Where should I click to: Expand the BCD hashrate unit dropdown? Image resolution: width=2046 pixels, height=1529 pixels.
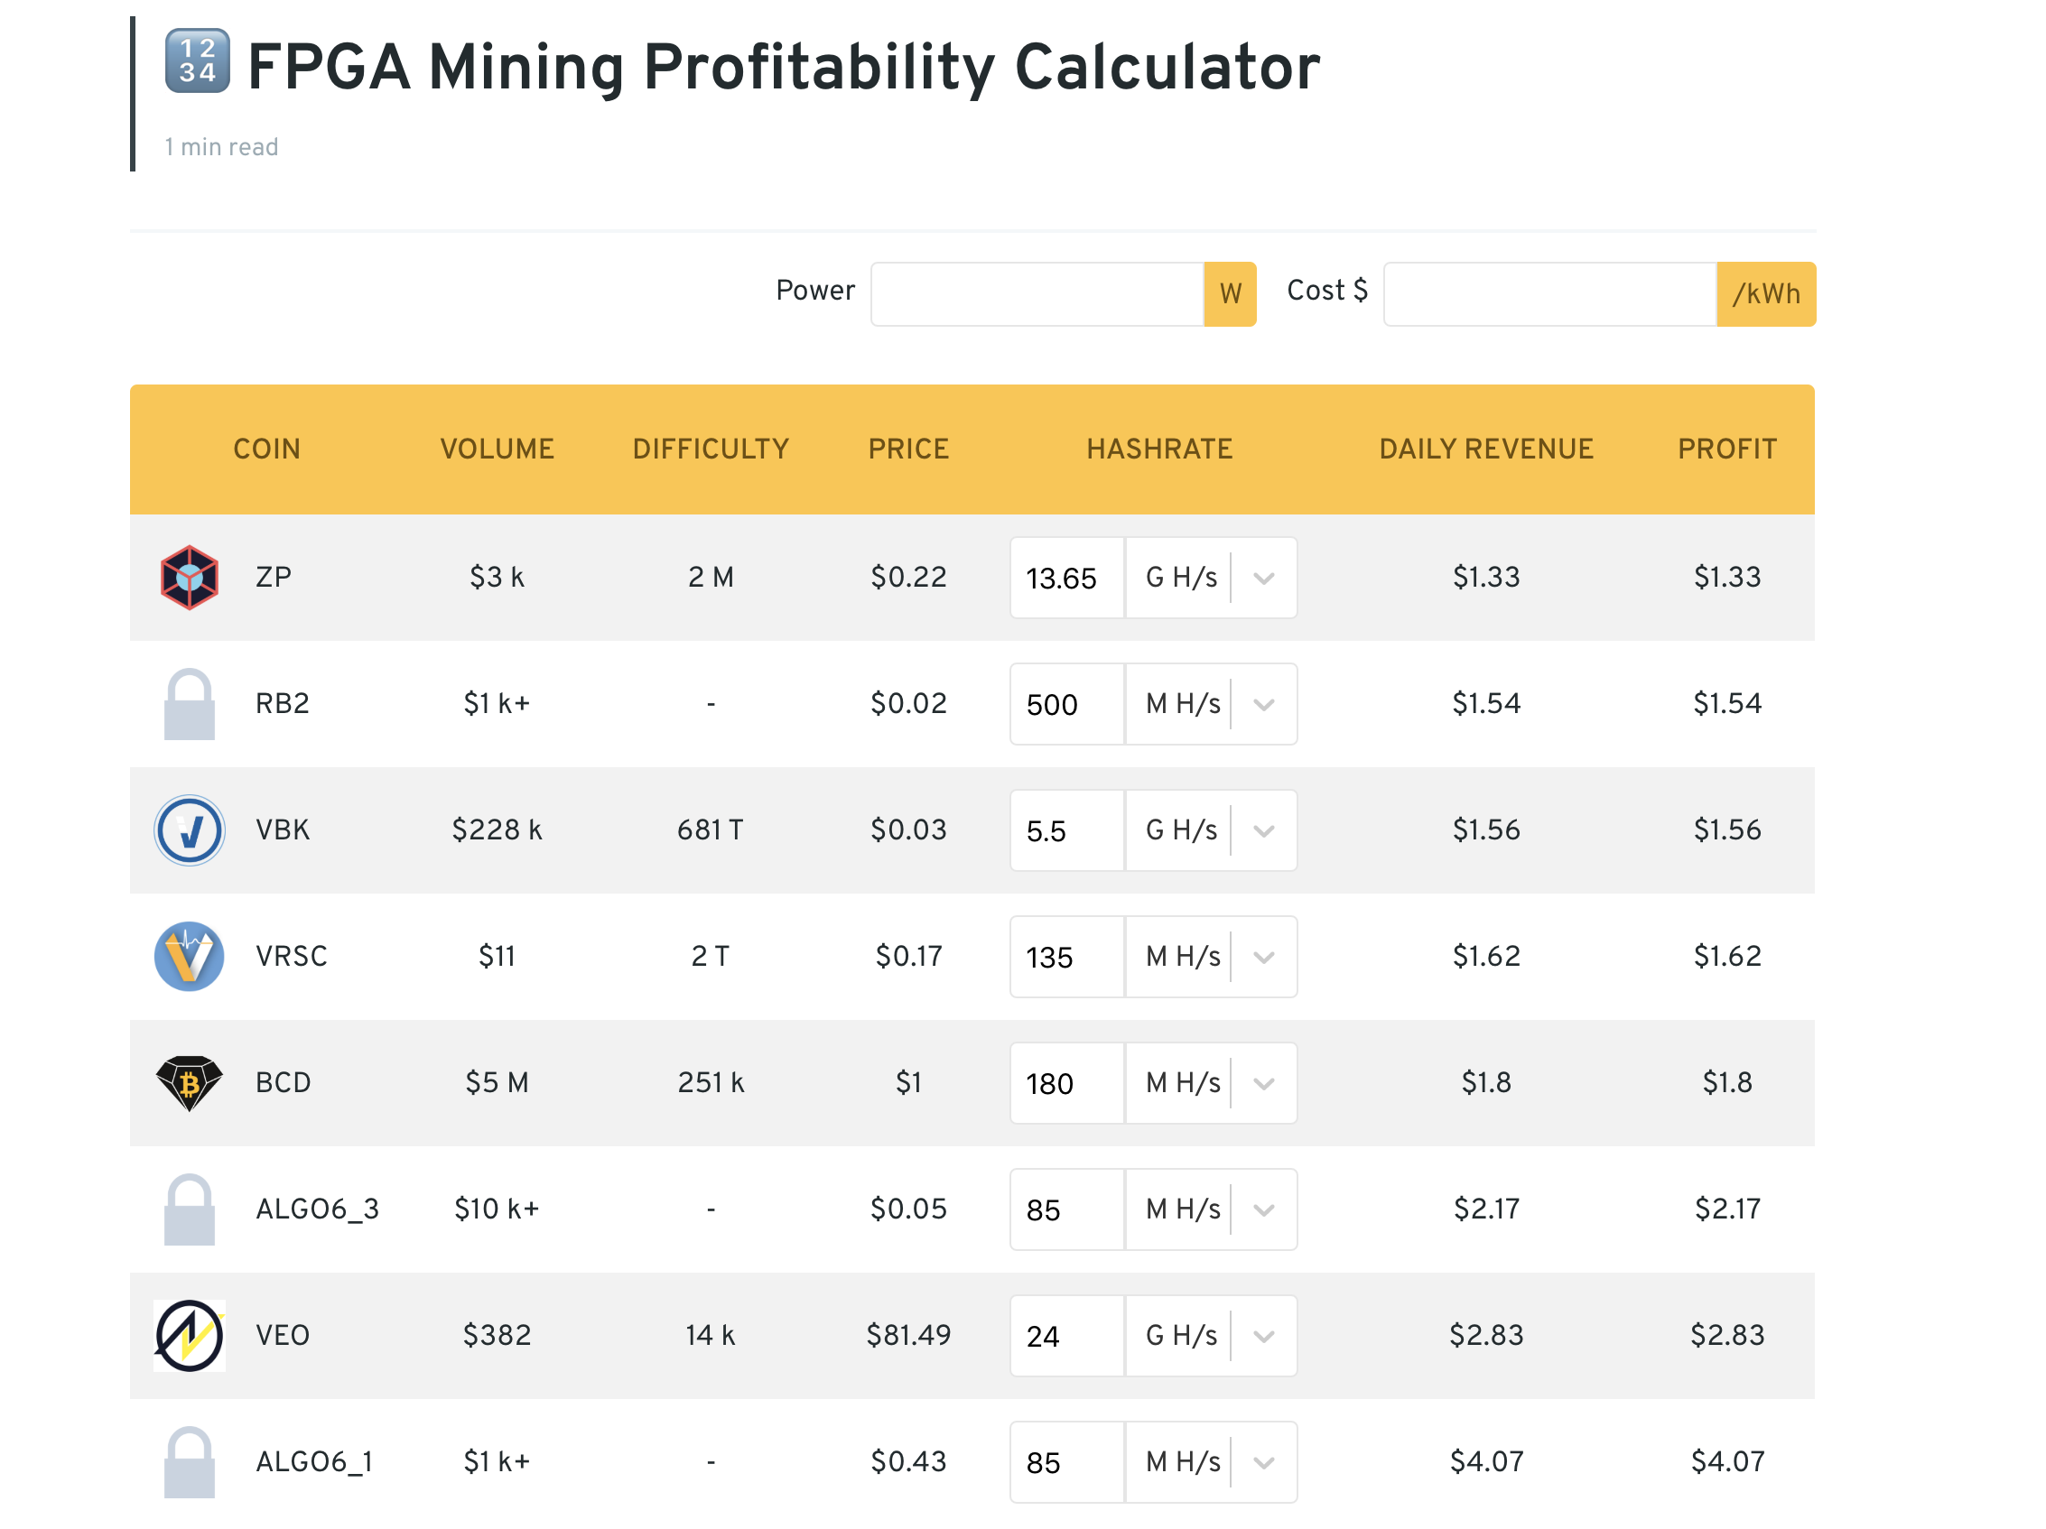pyautogui.click(x=1263, y=1082)
